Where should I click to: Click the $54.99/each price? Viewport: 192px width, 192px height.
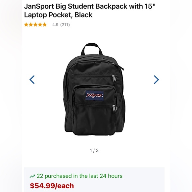[52, 186]
